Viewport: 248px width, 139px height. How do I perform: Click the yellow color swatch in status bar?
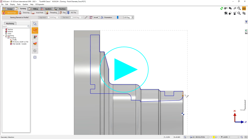(214, 137)
